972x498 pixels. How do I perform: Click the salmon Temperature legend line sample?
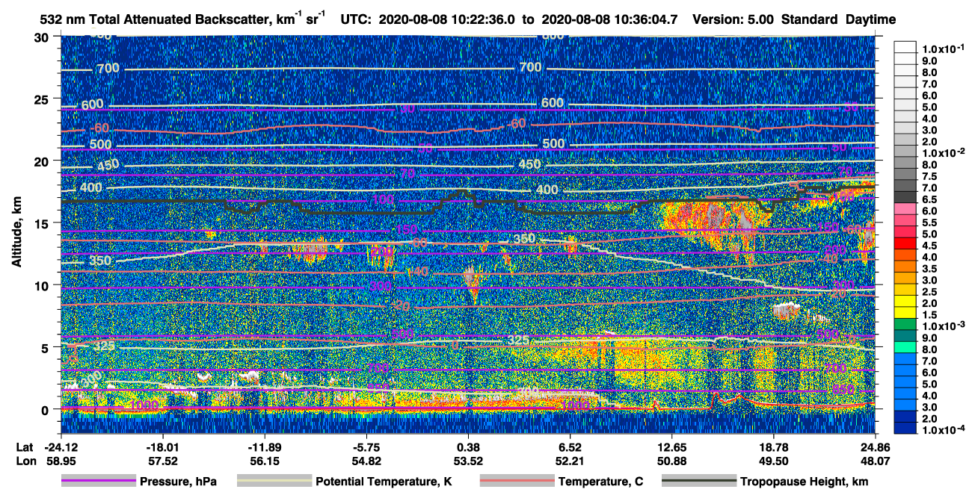click(516, 482)
